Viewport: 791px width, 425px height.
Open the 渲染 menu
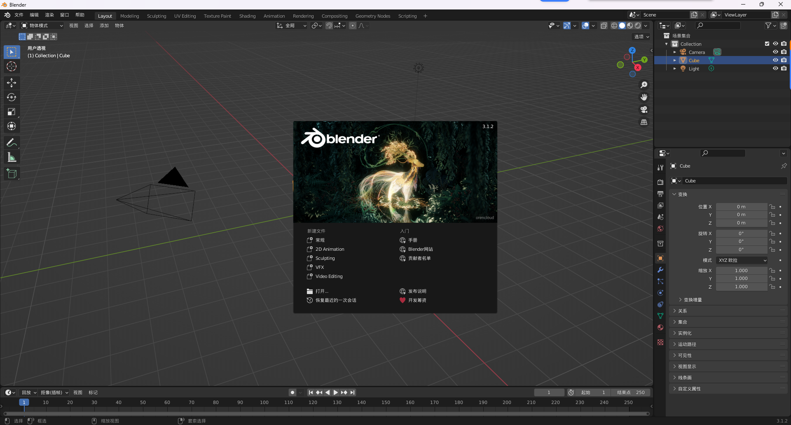49,14
